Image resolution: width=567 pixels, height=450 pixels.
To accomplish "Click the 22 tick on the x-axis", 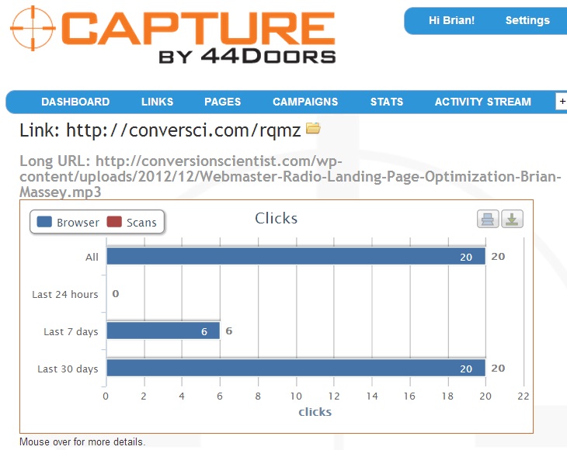I will 524,396.
